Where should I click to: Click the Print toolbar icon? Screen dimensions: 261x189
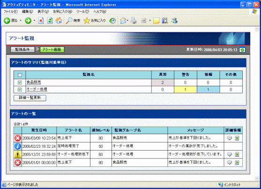pos(134,21)
